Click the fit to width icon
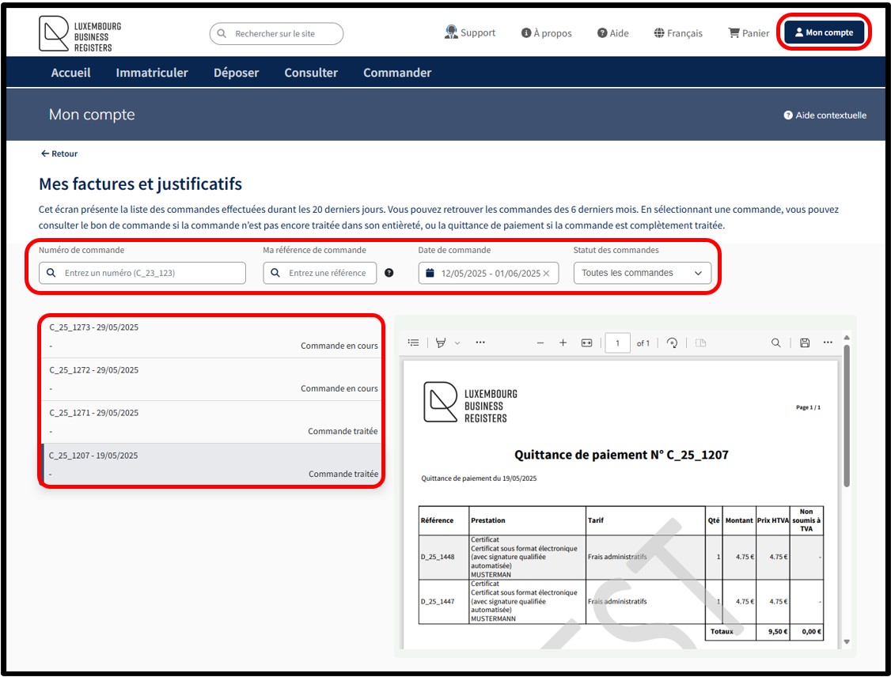The width and height of the screenshot is (891, 677). point(586,342)
